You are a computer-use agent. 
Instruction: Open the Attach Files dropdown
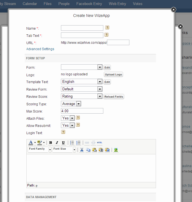68,118
